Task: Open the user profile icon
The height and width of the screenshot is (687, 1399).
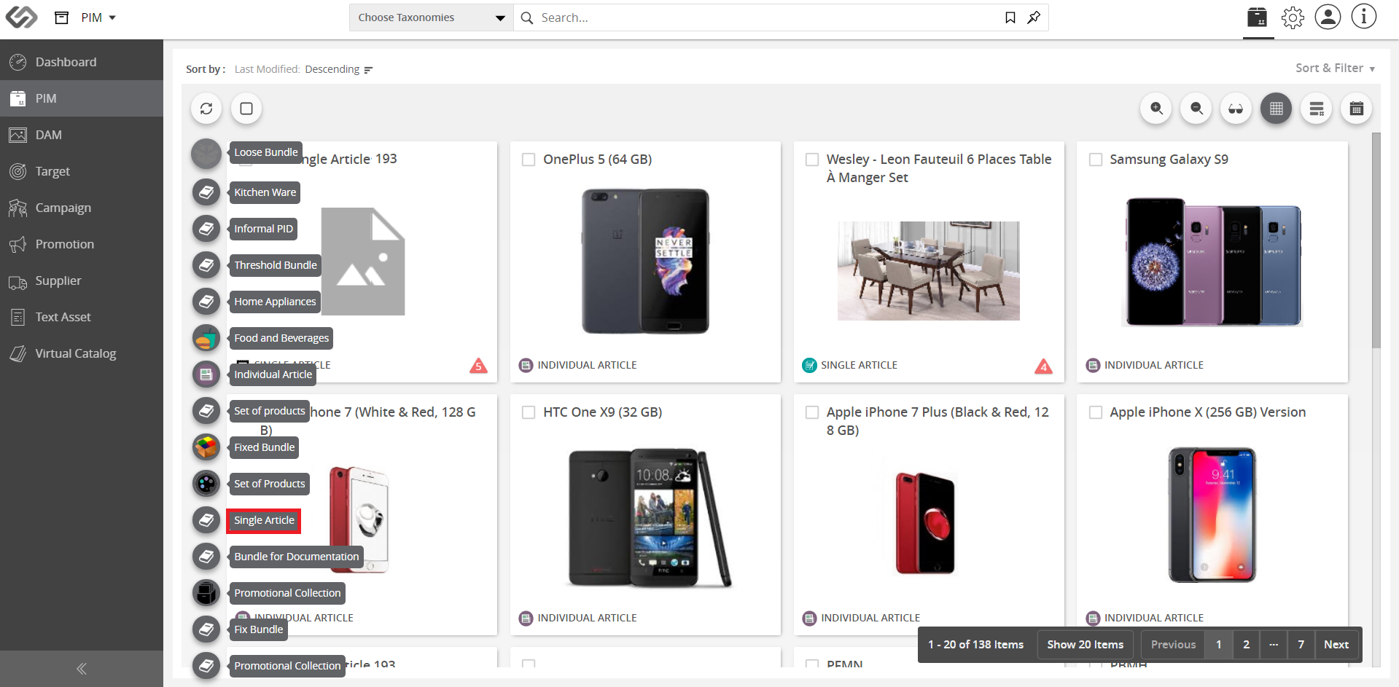Action: click(1328, 17)
